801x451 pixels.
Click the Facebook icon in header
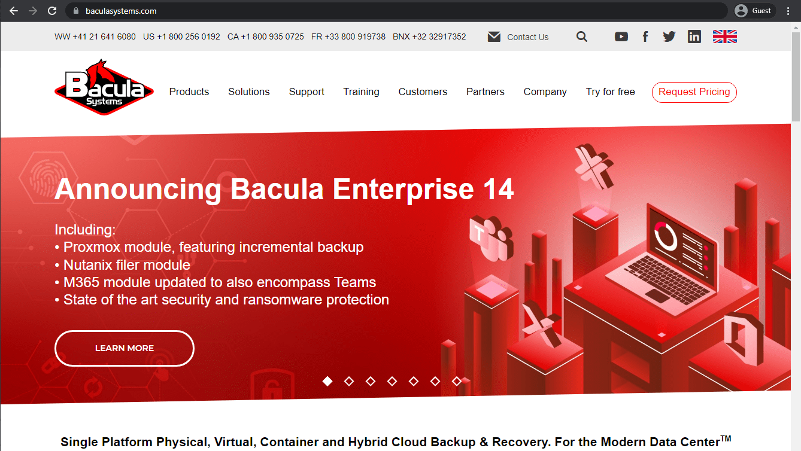coord(645,36)
